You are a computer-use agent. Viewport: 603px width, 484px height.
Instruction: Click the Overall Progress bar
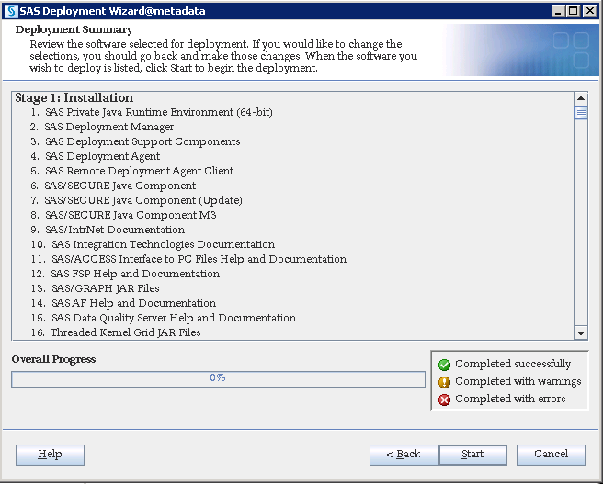[218, 378]
